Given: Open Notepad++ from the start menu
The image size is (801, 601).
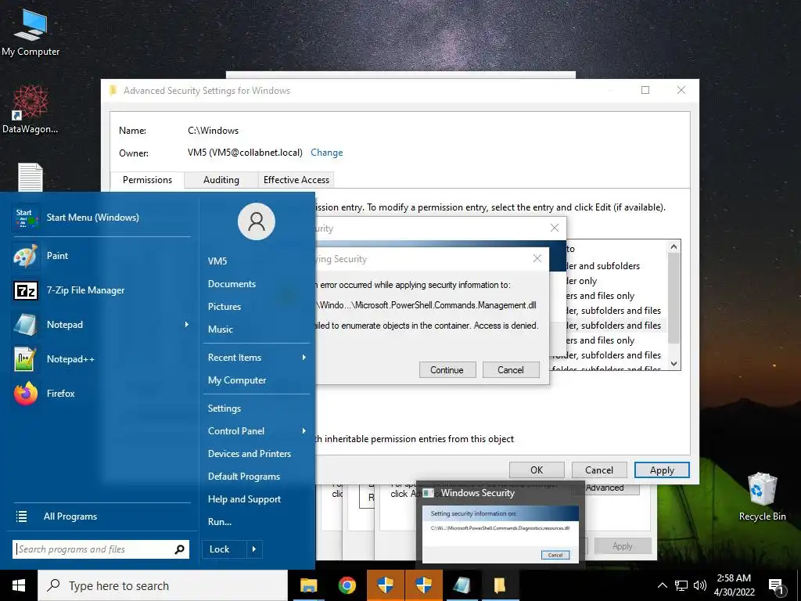Looking at the screenshot, I should 101,358.
